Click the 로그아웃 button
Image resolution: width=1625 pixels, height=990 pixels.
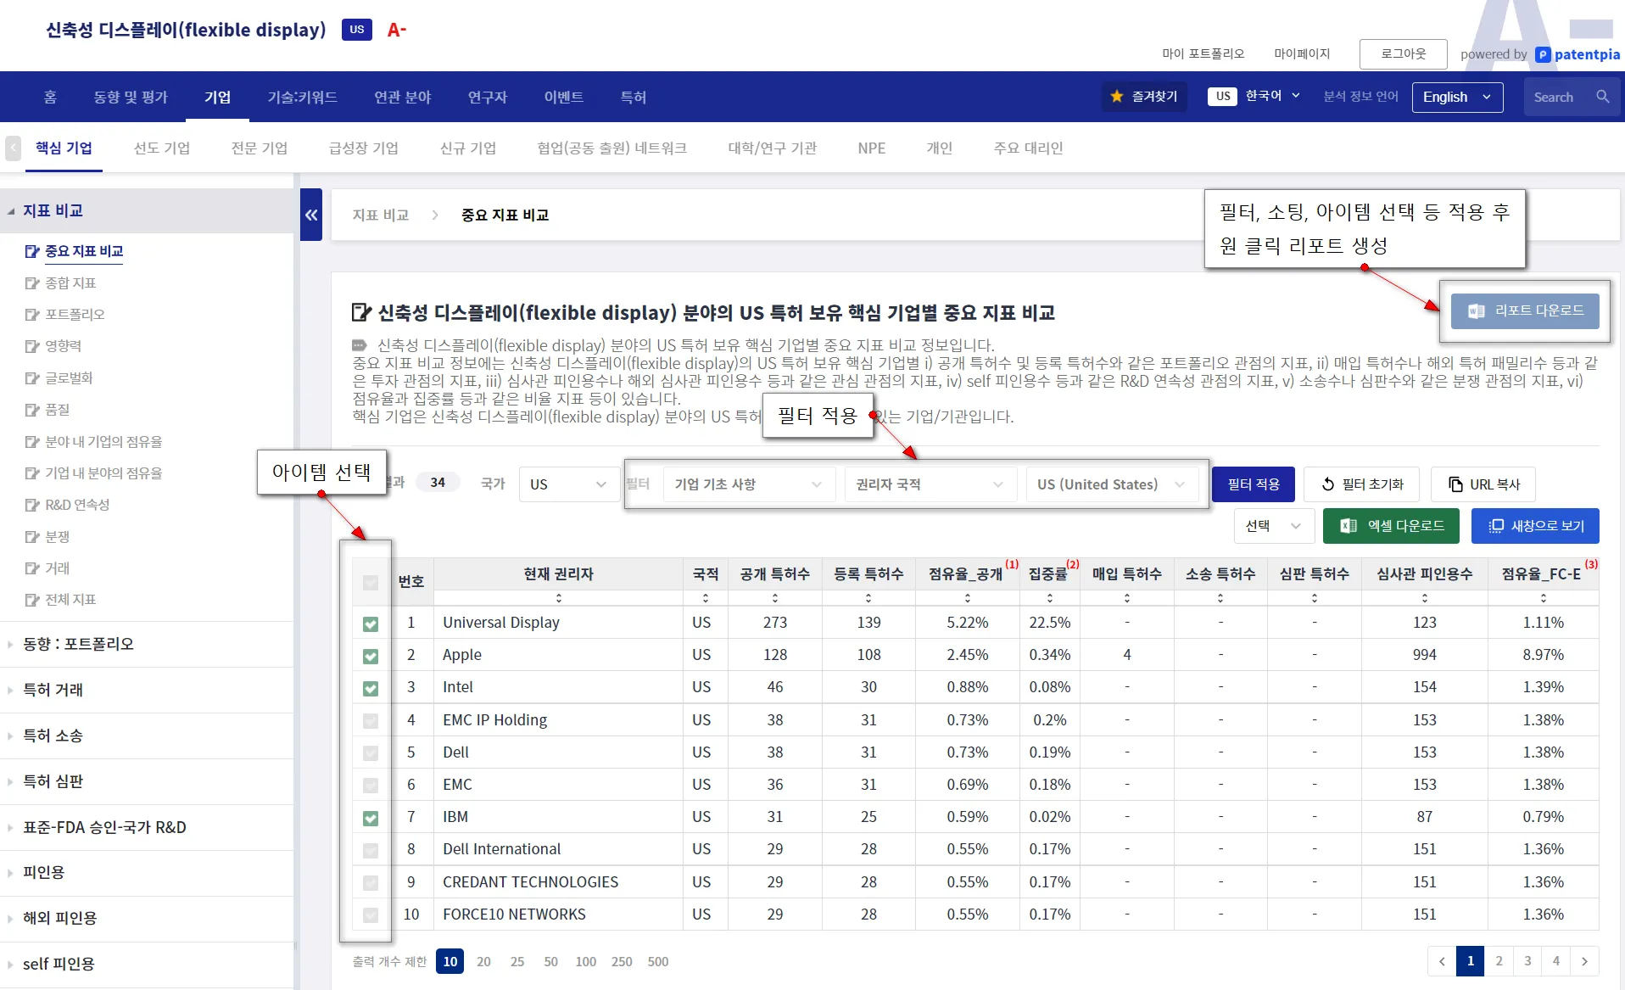[1404, 53]
